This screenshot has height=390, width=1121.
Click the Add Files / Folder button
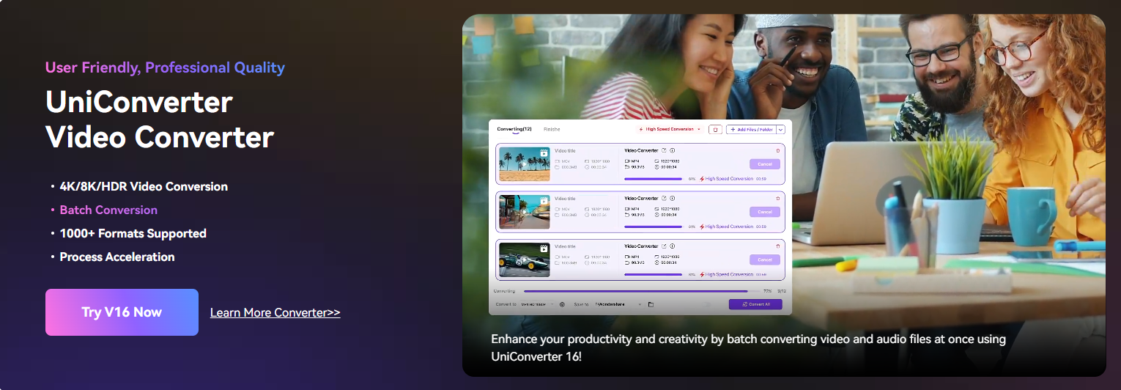tap(750, 129)
